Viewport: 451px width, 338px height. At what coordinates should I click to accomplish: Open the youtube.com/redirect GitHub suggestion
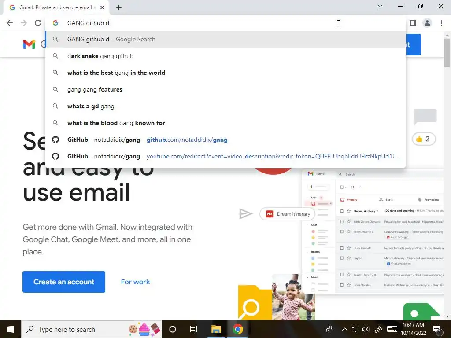coord(225,156)
